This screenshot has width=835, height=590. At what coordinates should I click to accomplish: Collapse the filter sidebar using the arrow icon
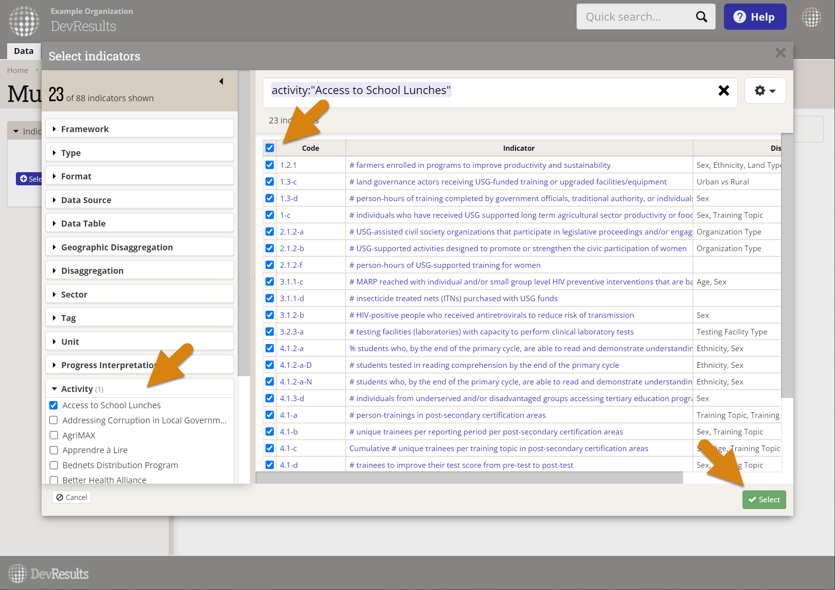221,81
